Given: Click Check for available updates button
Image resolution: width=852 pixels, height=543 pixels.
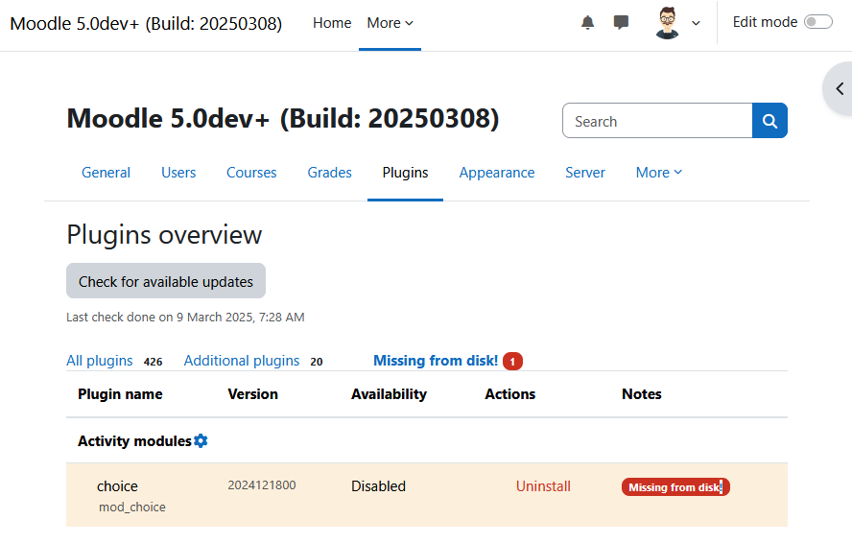Looking at the screenshot, I should click(x=166, y=281).
